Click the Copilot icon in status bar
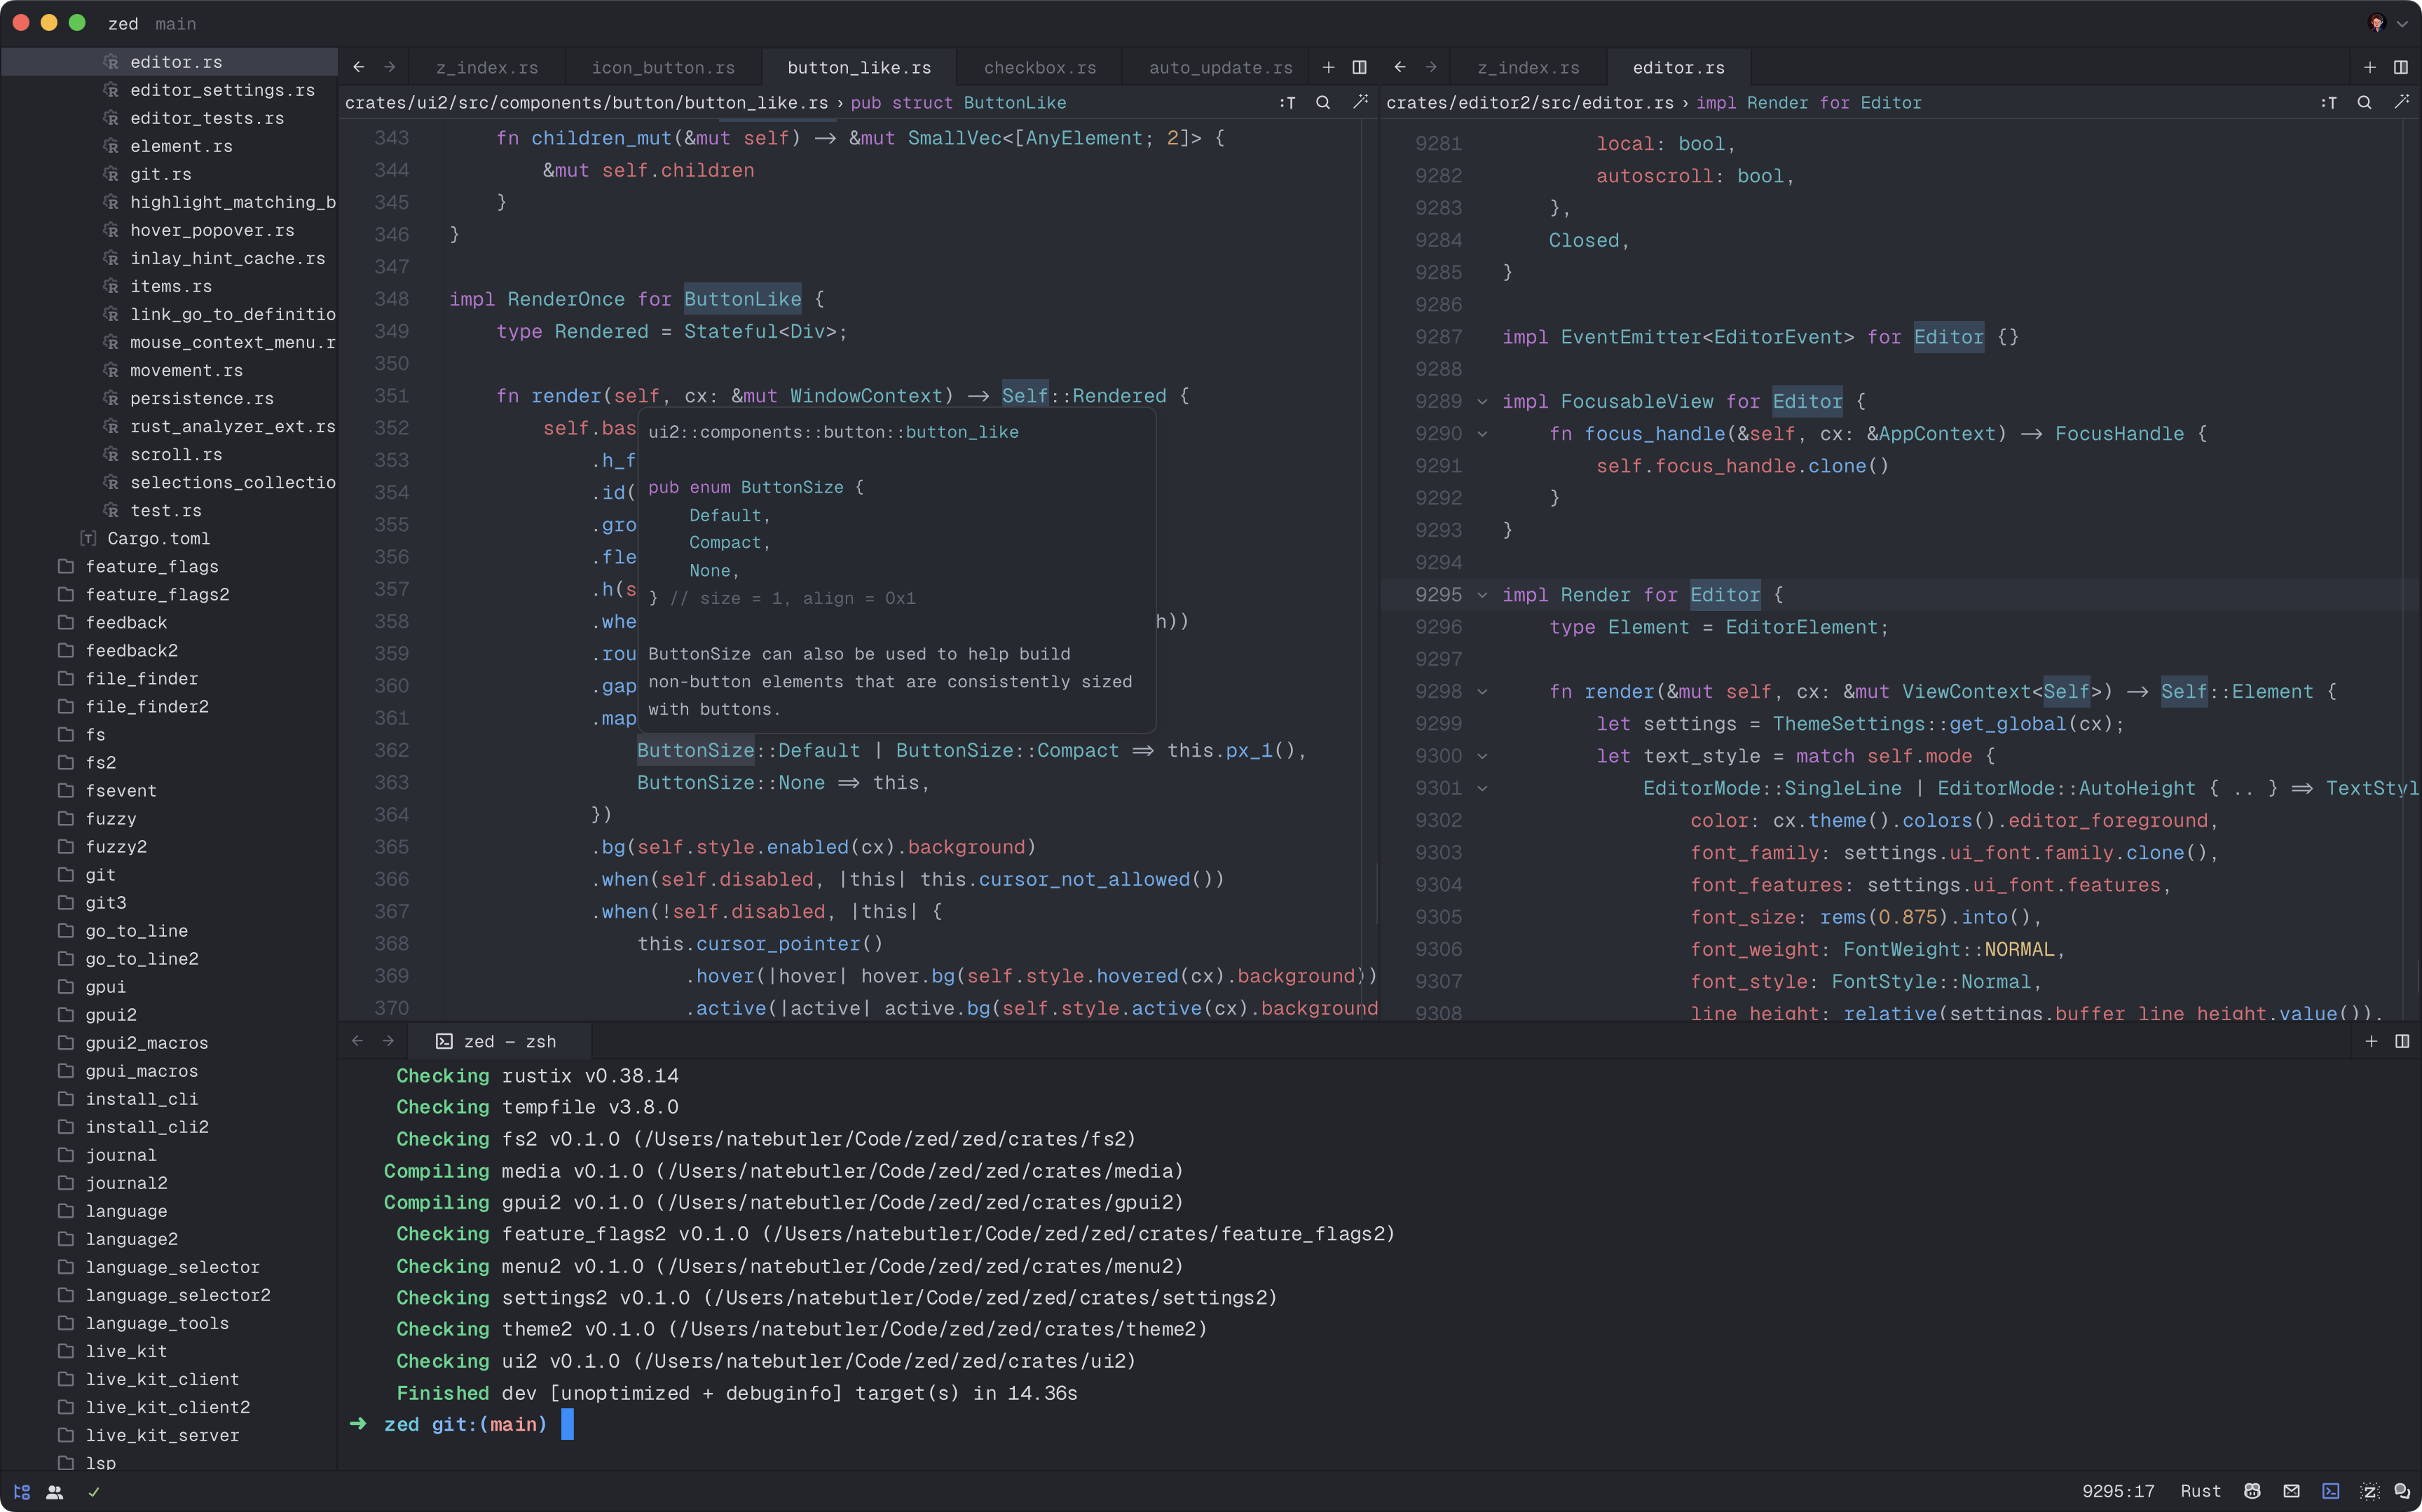This screenshot has height=1512, width=2422. [x=2252, y=1491]
